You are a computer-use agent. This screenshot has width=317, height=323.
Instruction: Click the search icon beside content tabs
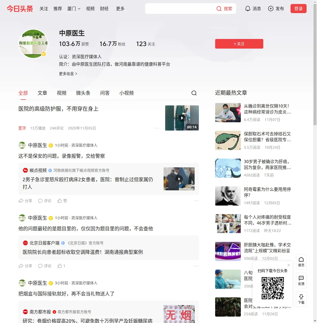[194, 93]
